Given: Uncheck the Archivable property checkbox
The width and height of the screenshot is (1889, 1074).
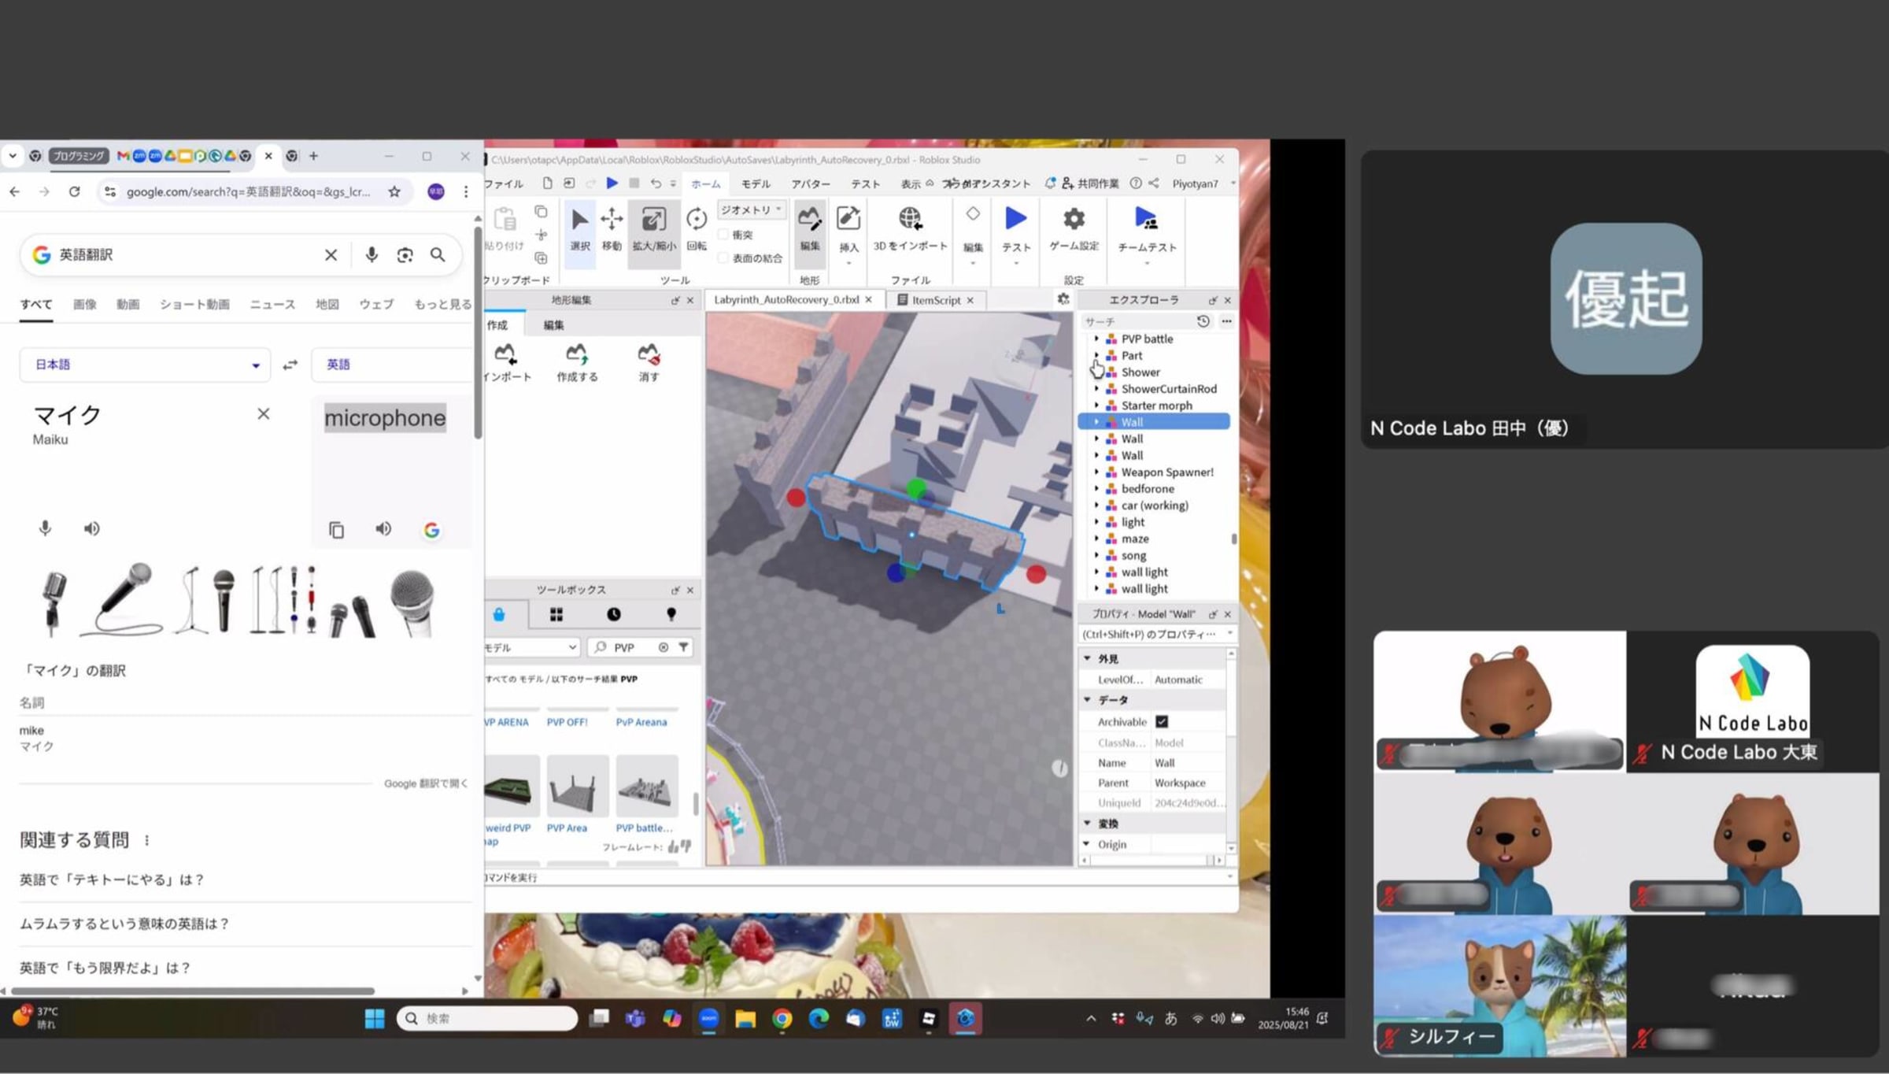Looking at the screenshot, I should click(x=1162, y=721).
